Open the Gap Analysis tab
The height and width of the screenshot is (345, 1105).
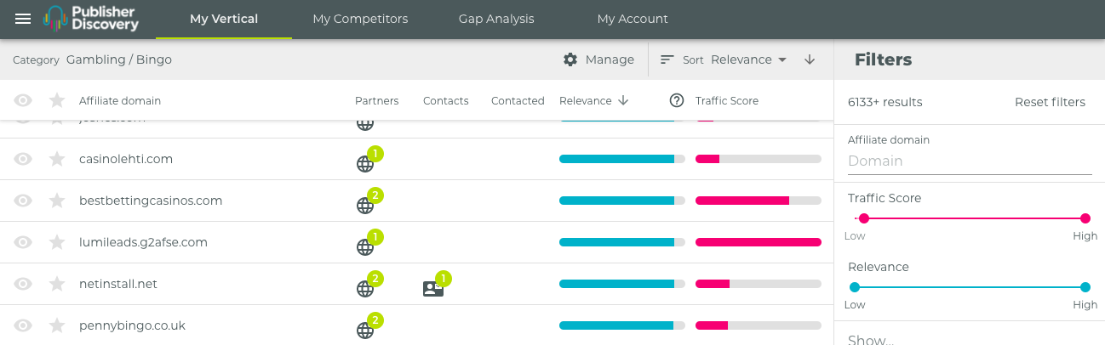point(496,19)
